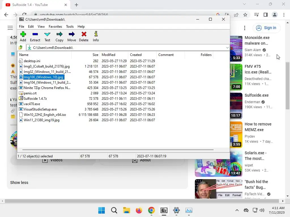Open the Tools menu in 7-Zip

click(x=70, y=27)
